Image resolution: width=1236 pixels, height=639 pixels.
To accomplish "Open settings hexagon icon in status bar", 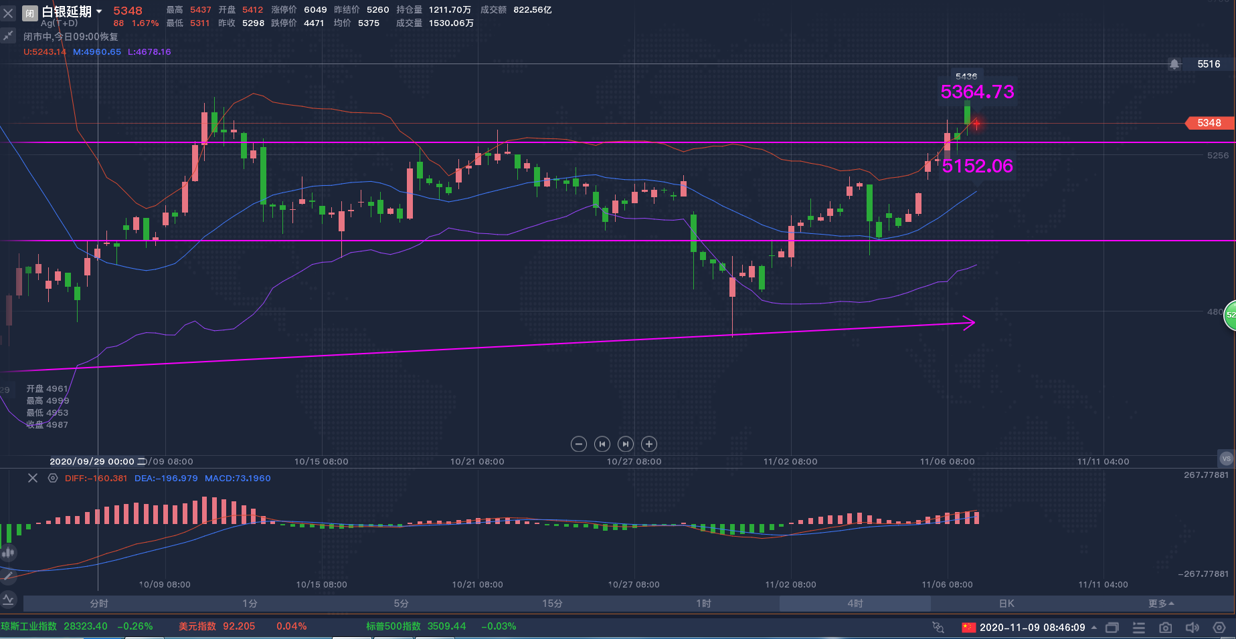I will (x=1219, y=628).
